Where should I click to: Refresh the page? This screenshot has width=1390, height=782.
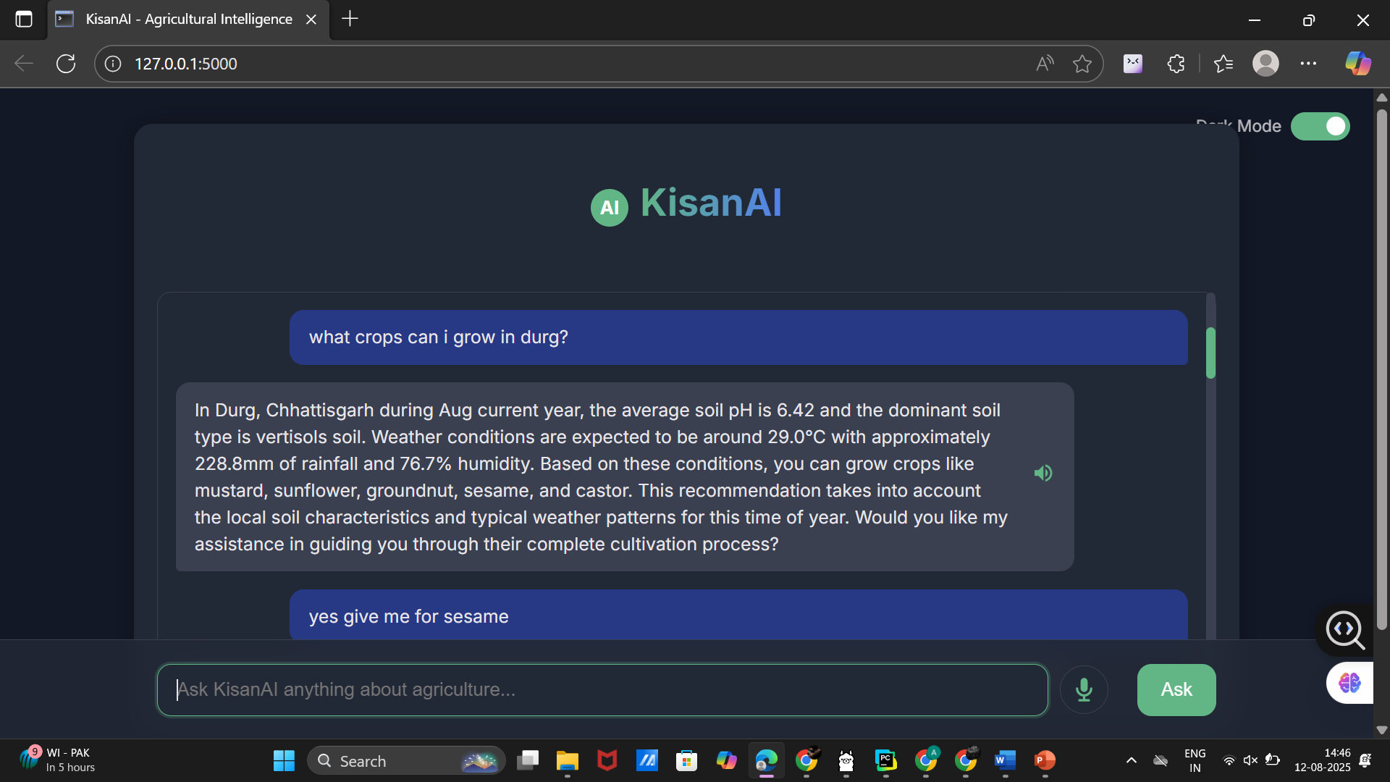point(66,64)
